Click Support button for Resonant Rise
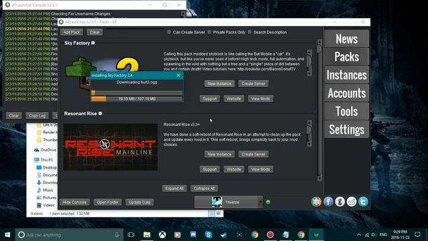Screen dimensions: 428x241 209,169
